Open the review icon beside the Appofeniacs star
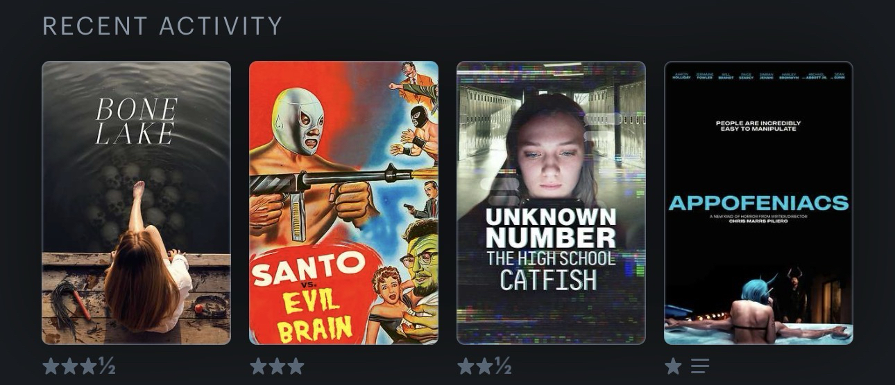 click(x=700, y=366)
